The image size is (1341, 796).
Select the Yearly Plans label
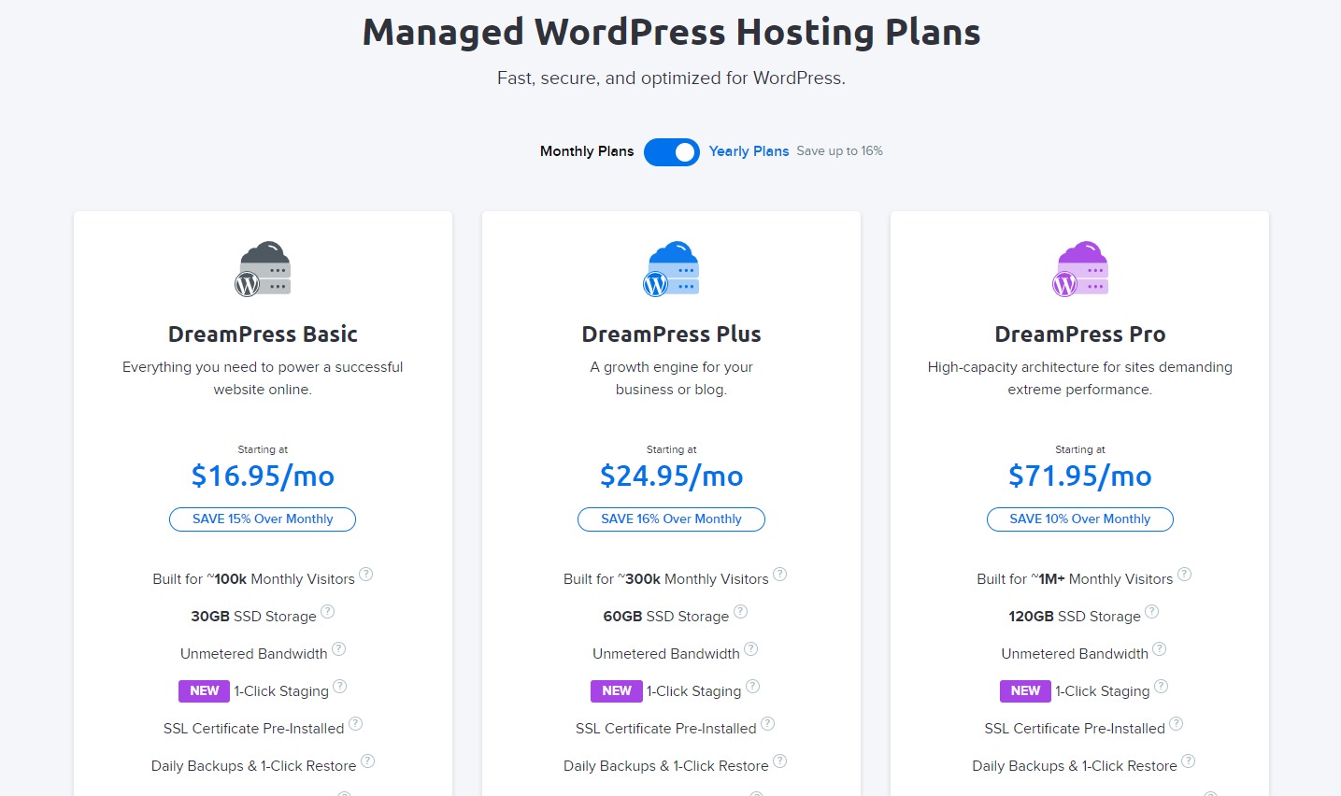click(749, 151)
